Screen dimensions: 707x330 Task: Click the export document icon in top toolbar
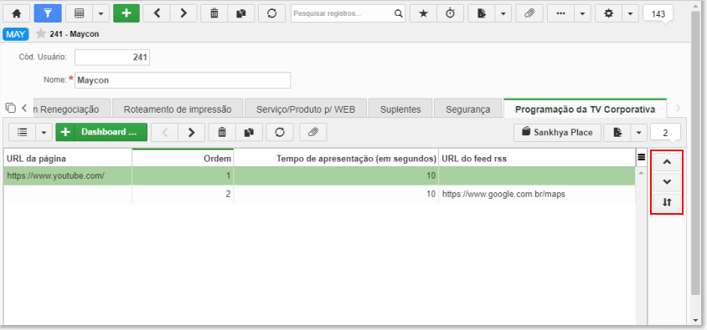pos(482,13)
